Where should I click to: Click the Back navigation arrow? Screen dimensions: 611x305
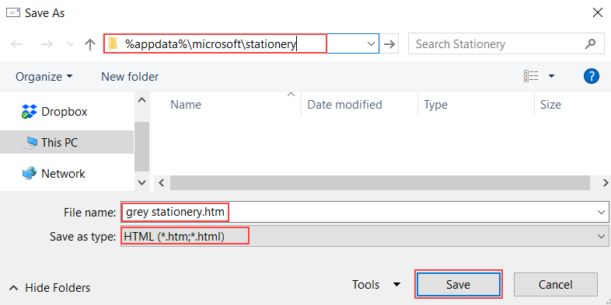(17, 44)
